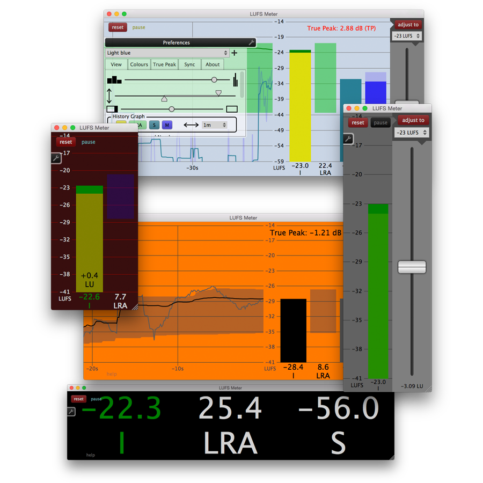This screenshot has height=483, width=483.
Task: Click the thin bars icon right of the top slider
Action: 236,80
